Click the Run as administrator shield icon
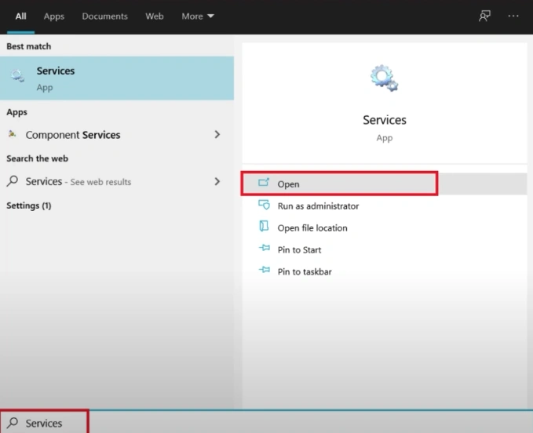 (264, 205)
